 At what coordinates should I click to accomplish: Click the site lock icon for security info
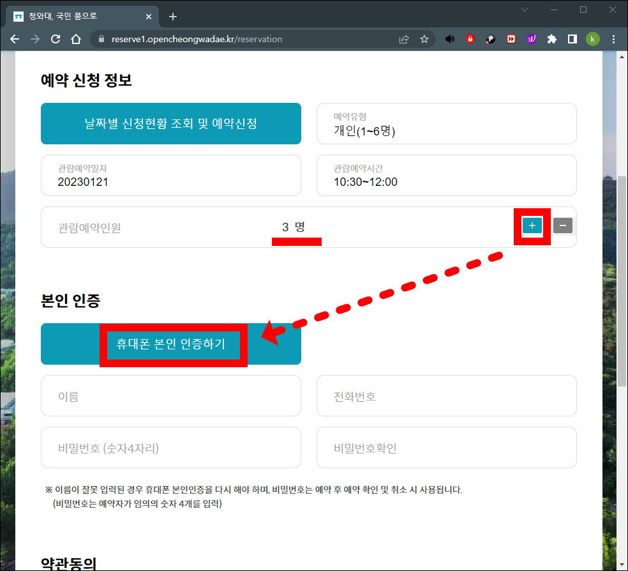(100, 39)
